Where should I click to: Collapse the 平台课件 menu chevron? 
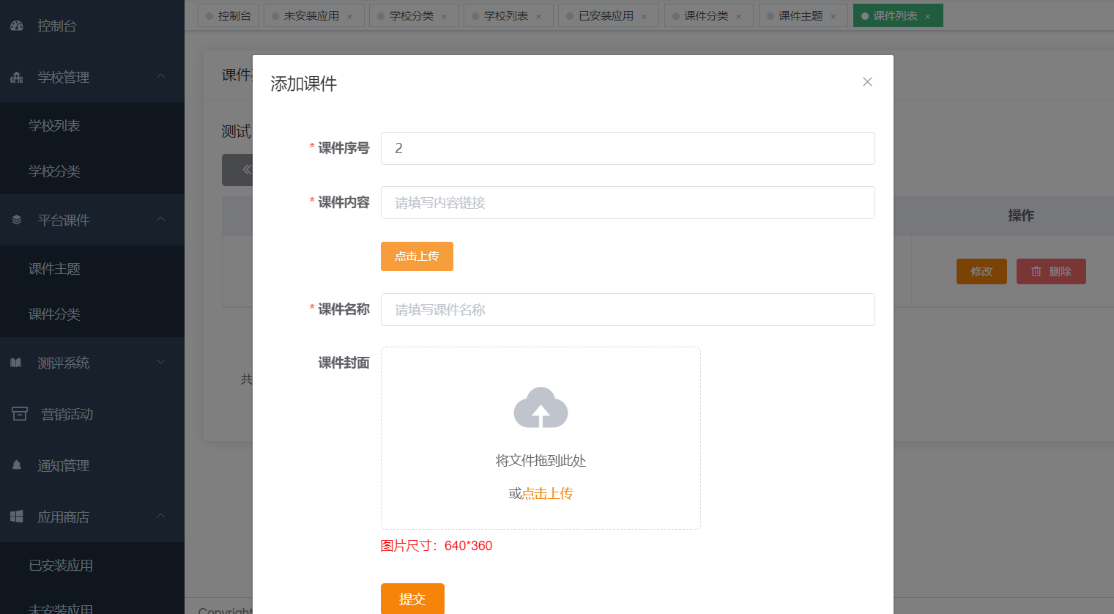pos(161,219)
